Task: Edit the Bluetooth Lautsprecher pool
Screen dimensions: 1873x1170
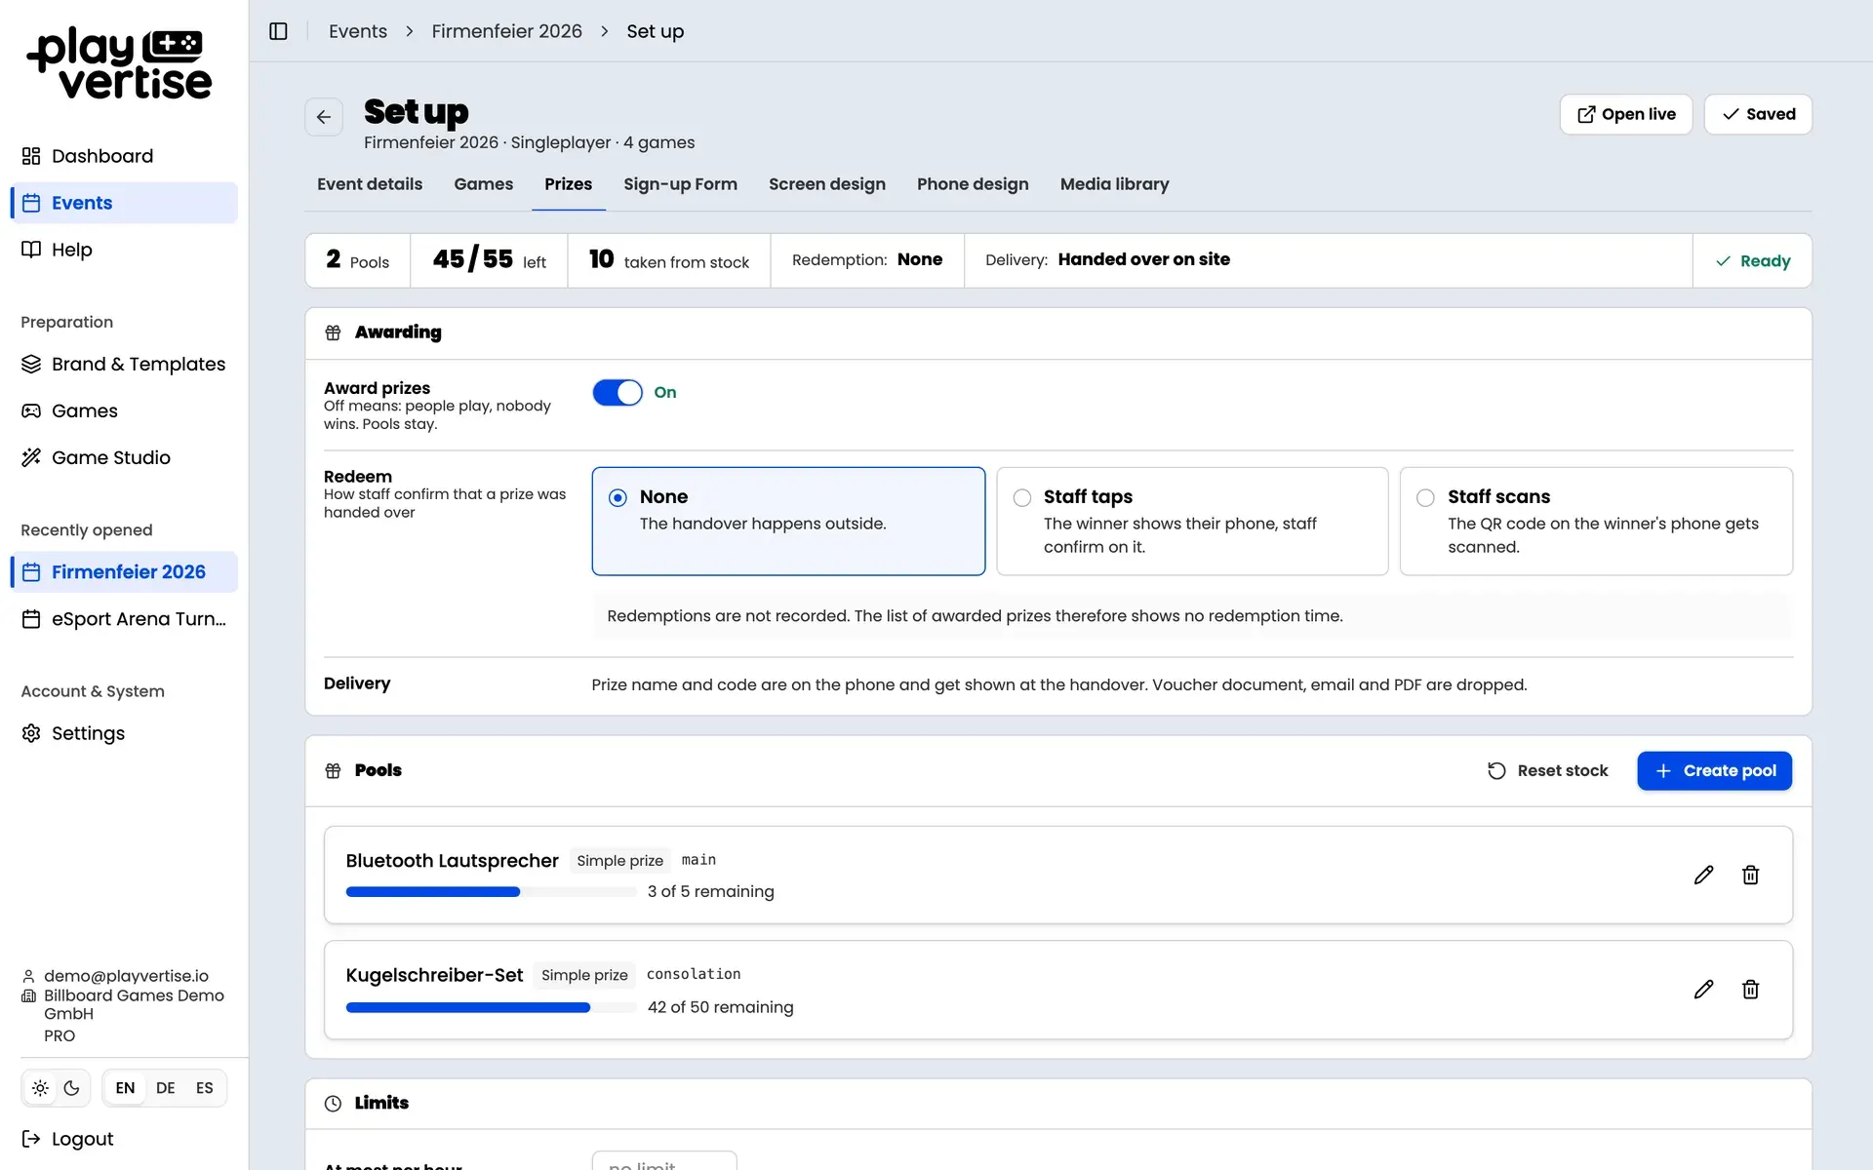Action: click(x=1703, y=875)
